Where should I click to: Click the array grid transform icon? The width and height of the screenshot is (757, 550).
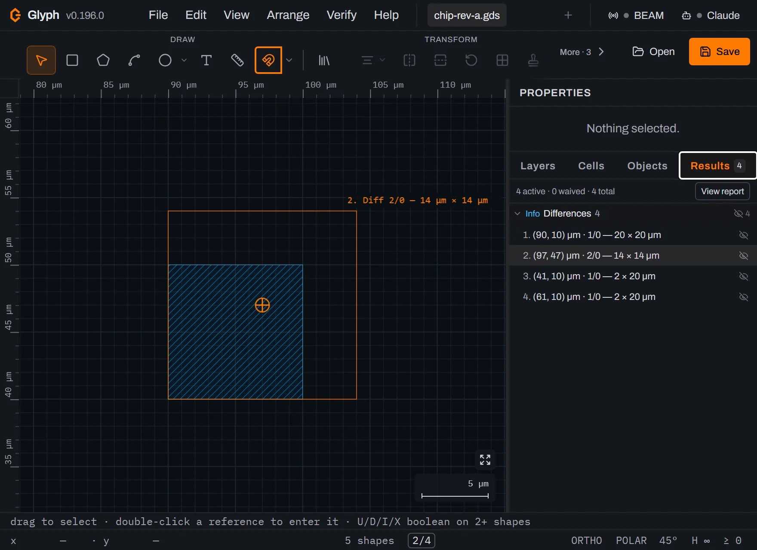[x=502, y=60]
